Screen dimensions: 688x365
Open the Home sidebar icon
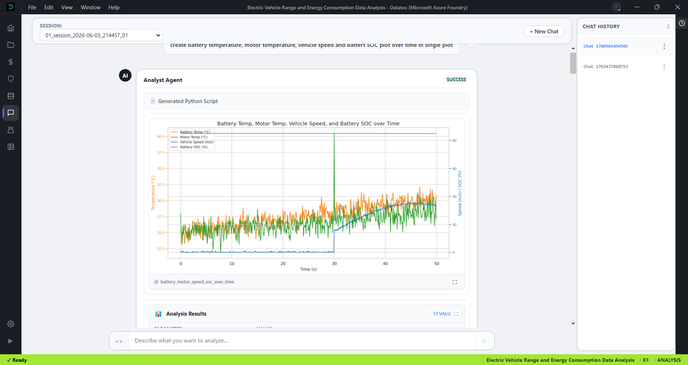[x=11, y=28]
